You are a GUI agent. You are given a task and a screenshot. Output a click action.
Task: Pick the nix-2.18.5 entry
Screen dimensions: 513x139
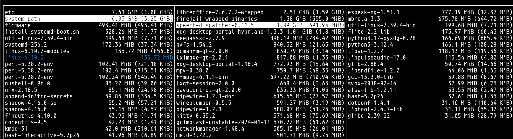click(21, 90)
